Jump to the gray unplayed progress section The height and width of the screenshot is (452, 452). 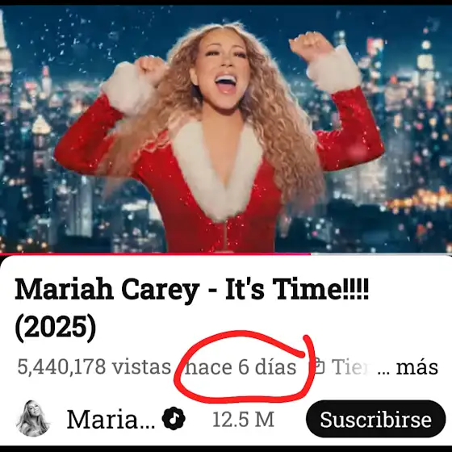coord(381,254)
